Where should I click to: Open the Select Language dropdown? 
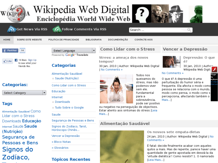(74, 51)
